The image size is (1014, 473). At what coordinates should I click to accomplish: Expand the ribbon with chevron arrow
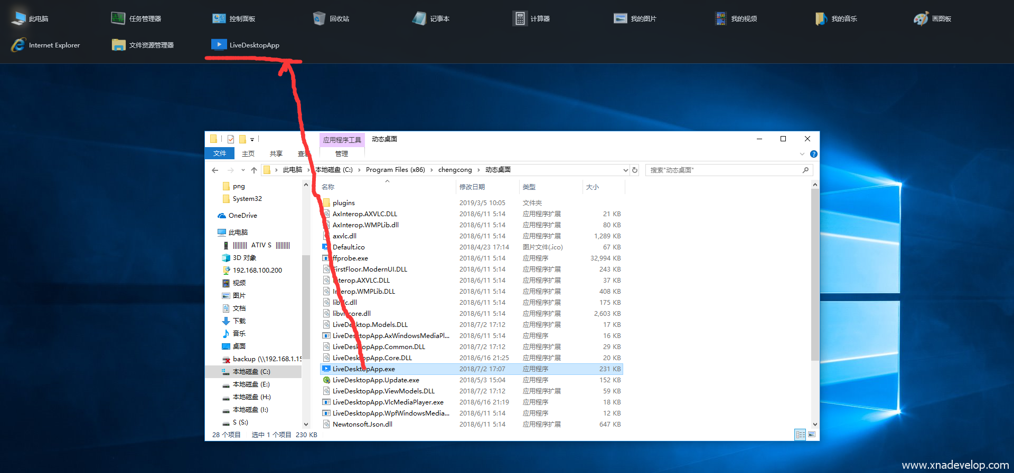click(x=802, y=154)
